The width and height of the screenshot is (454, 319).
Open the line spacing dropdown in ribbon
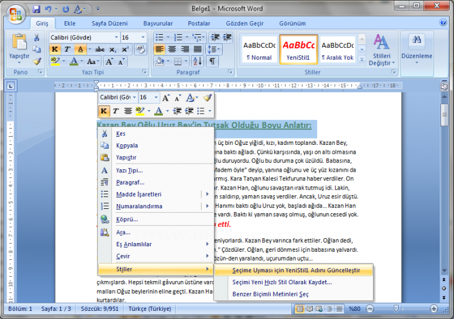tap(213, 50)
